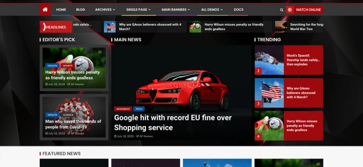The width and height of the screenshot is (363, 167).
Task: Select the number 3 trending badge
Action: coord(258,104)
